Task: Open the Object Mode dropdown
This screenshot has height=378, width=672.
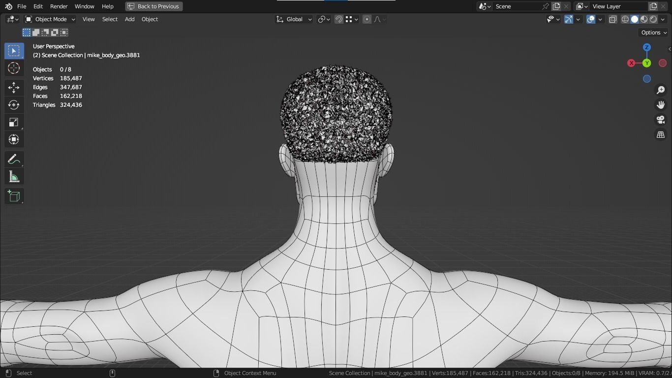Action: (50, 19)
